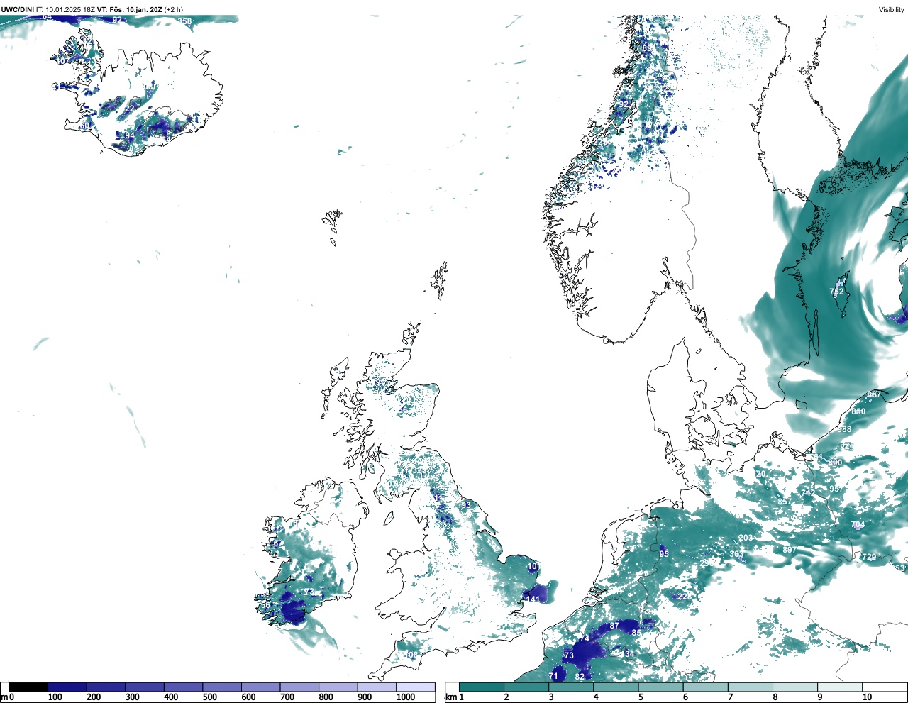Click the '95' visibility value in Germany
The width and height of the screenshot is (908, 703).
pos(664,554)
